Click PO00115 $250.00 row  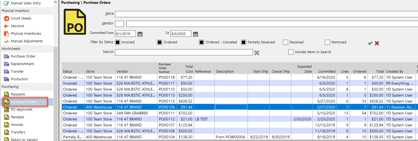(x=240, y=95)
